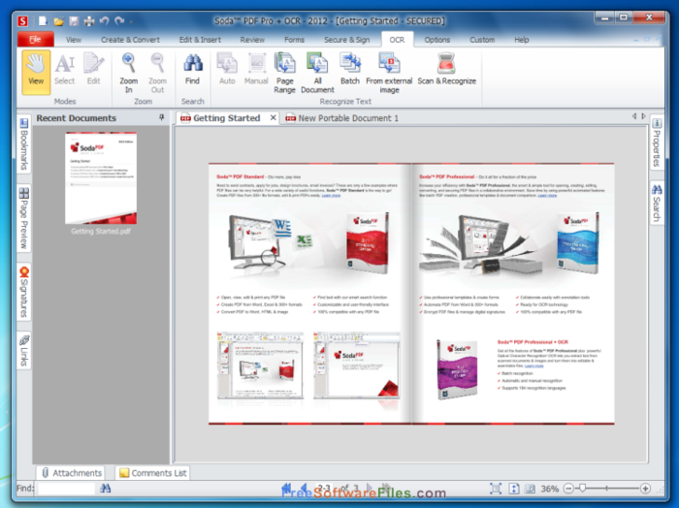Go to the first page
This screenshot has width=679, height=508.
coord(286,488)
